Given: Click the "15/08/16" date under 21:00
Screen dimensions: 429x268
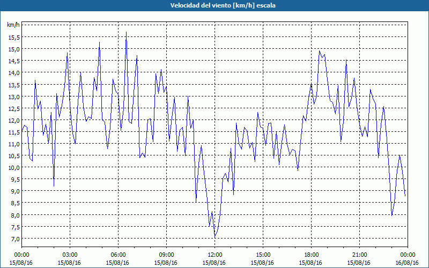Looking at the screenshot, I should [x=359, y=263].
